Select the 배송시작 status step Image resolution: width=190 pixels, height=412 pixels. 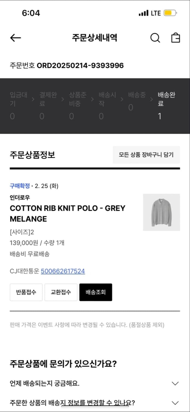(107, 106)
